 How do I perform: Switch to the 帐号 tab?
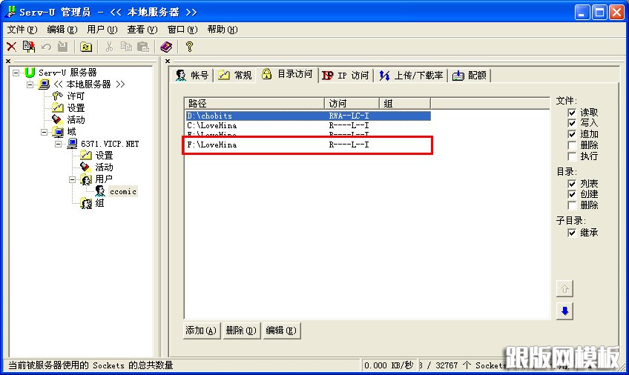192,76
